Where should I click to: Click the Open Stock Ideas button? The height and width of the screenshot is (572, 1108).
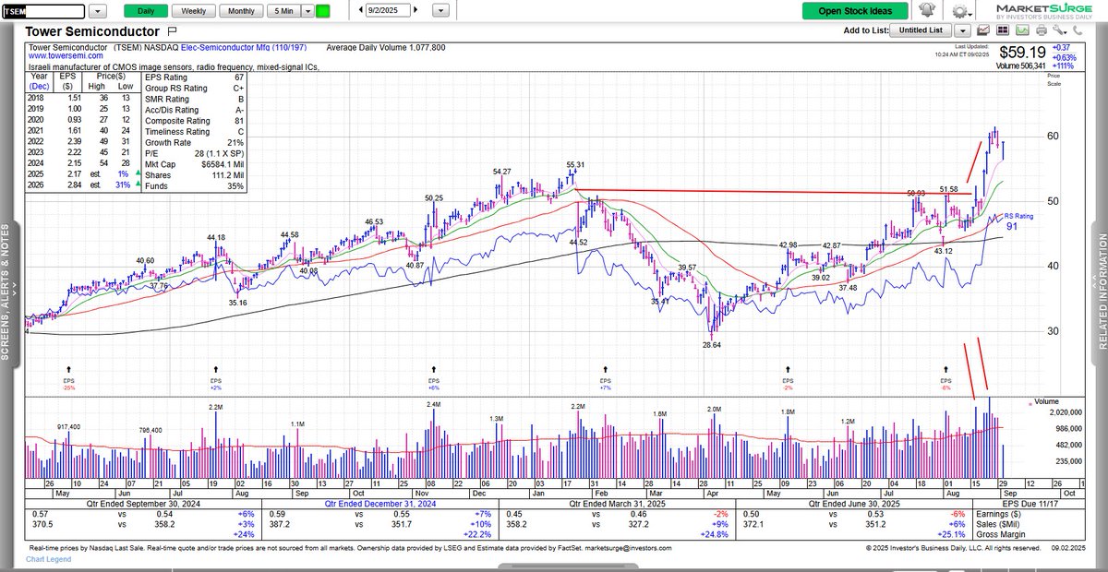coord(857,11)
